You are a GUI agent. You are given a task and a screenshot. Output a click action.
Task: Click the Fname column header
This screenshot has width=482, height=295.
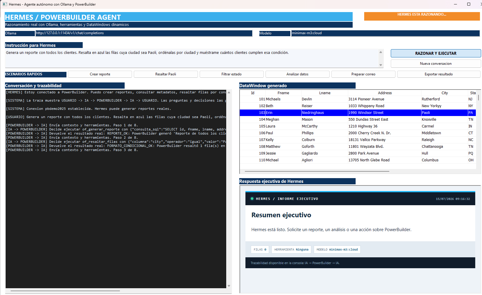283,93
